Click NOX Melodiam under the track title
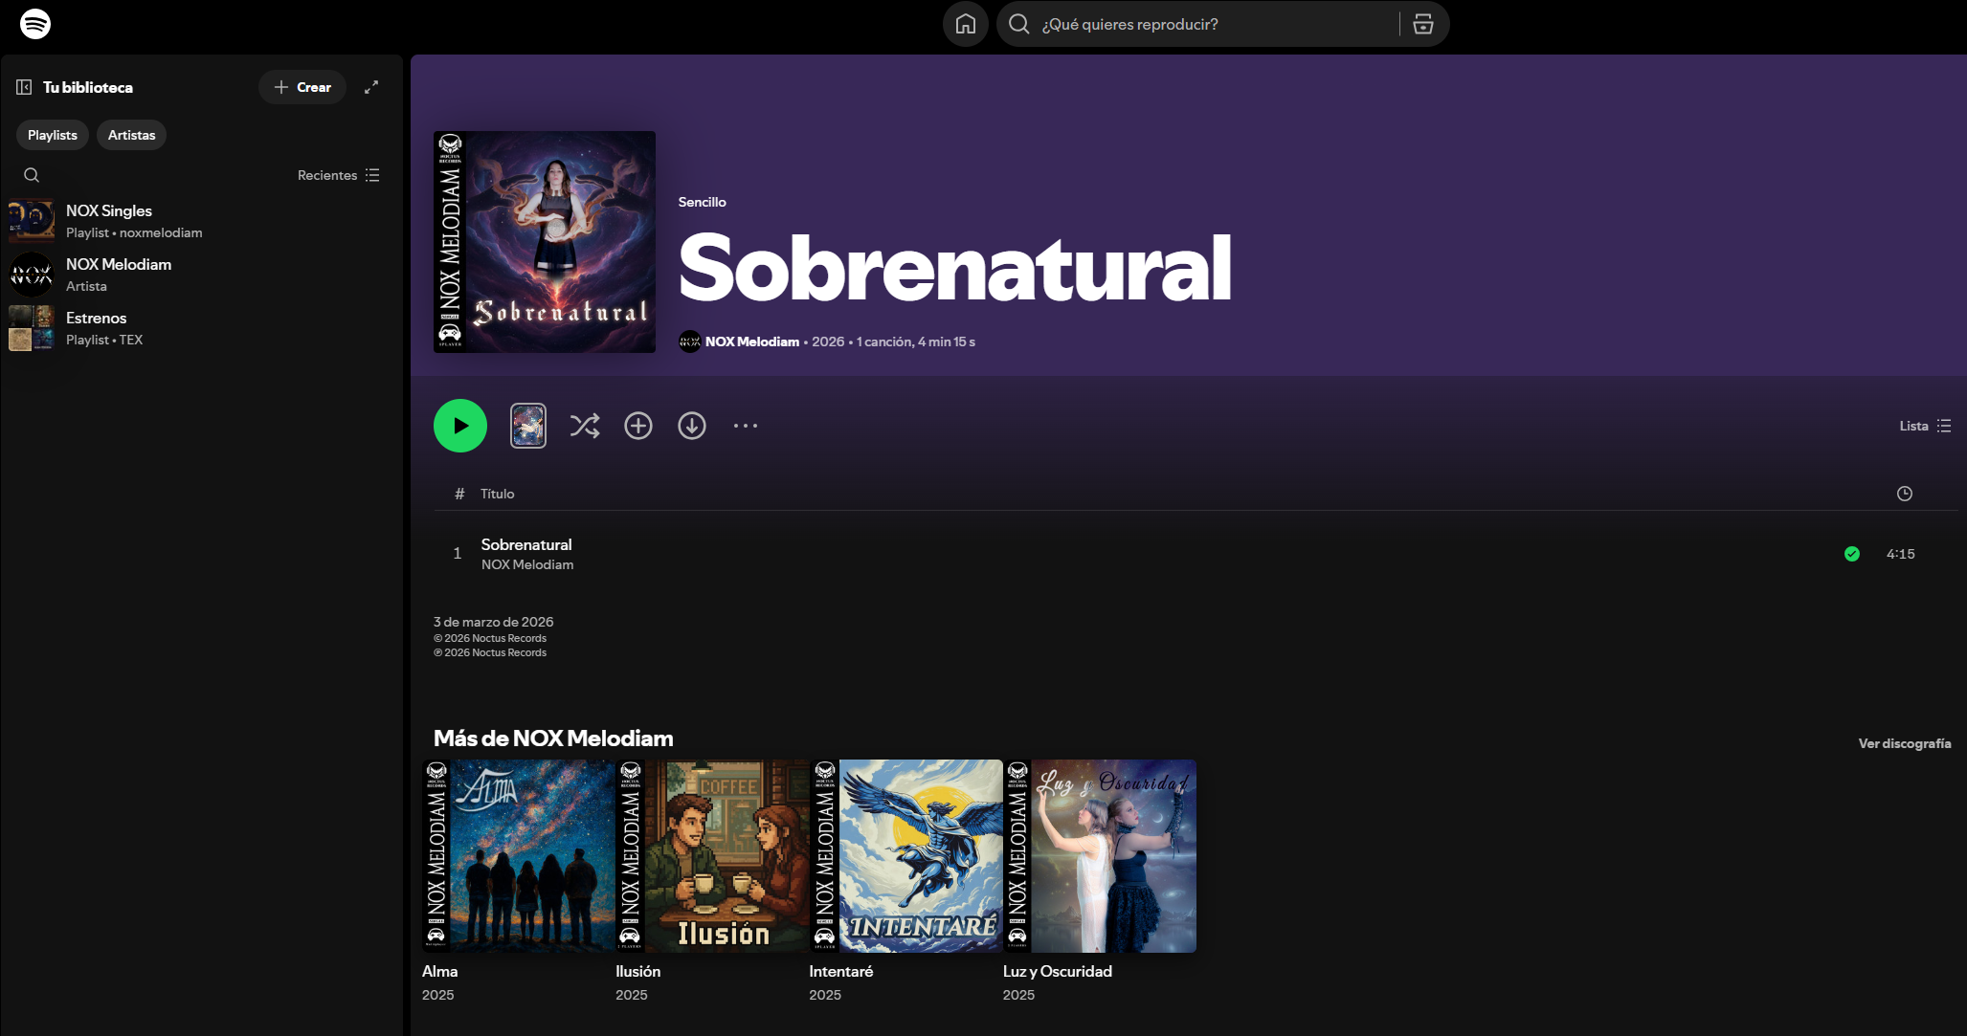Viewport: 1967px width, 1036px height. click(527, 564)
